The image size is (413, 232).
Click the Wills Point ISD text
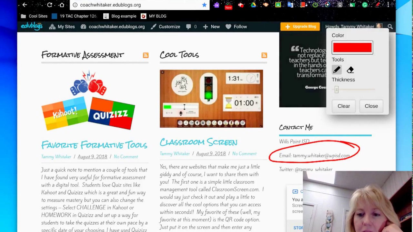pos(294,141)
